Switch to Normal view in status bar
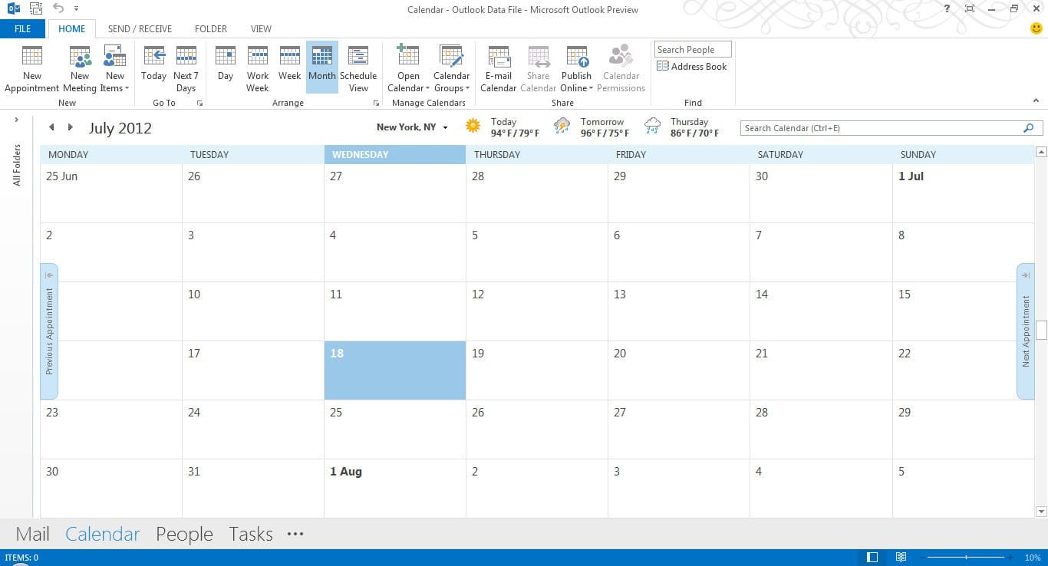This screenshot has width=1048, height=566. (872, 558)
